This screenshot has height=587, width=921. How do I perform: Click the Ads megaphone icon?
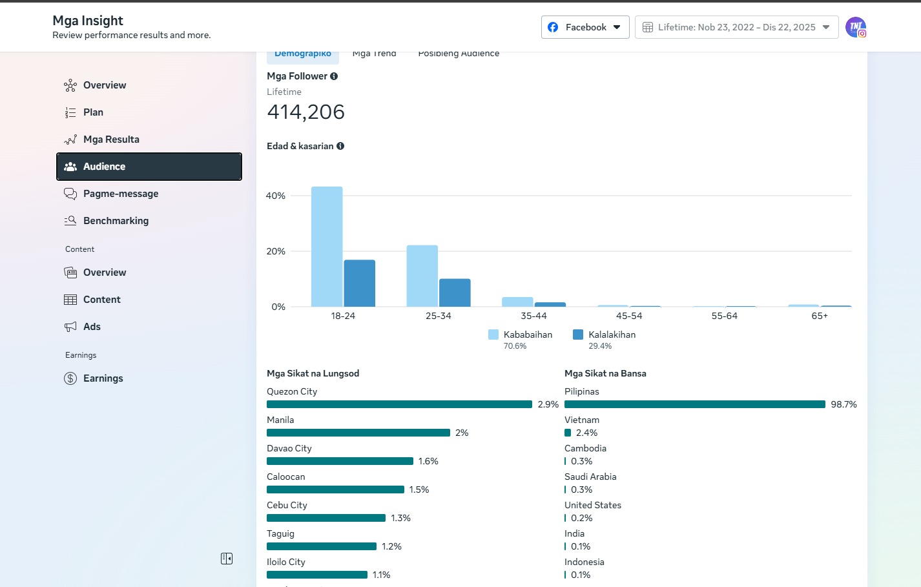click(x=70, y=327)
